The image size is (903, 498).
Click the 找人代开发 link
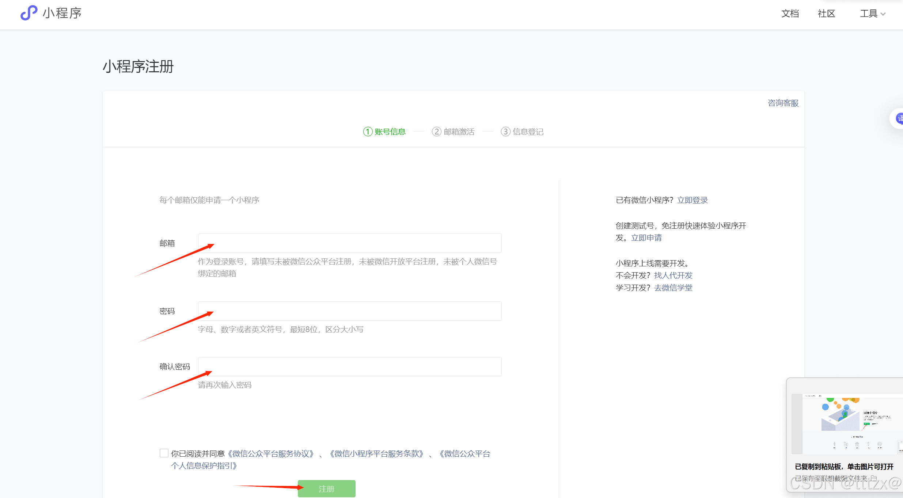tap(673, 275)
